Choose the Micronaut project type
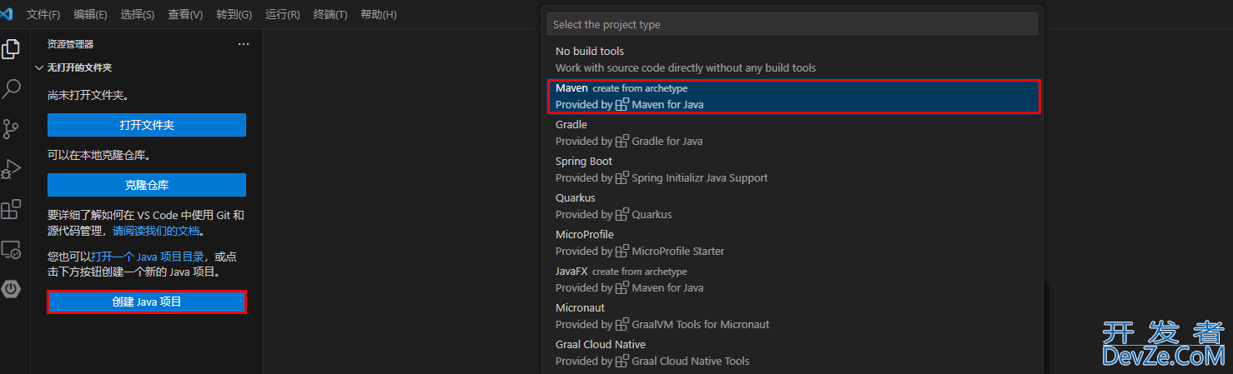 click(x=793, y=317)
